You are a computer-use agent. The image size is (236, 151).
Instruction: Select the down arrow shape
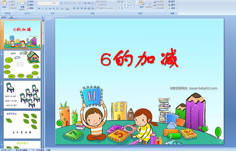(134, 5)
